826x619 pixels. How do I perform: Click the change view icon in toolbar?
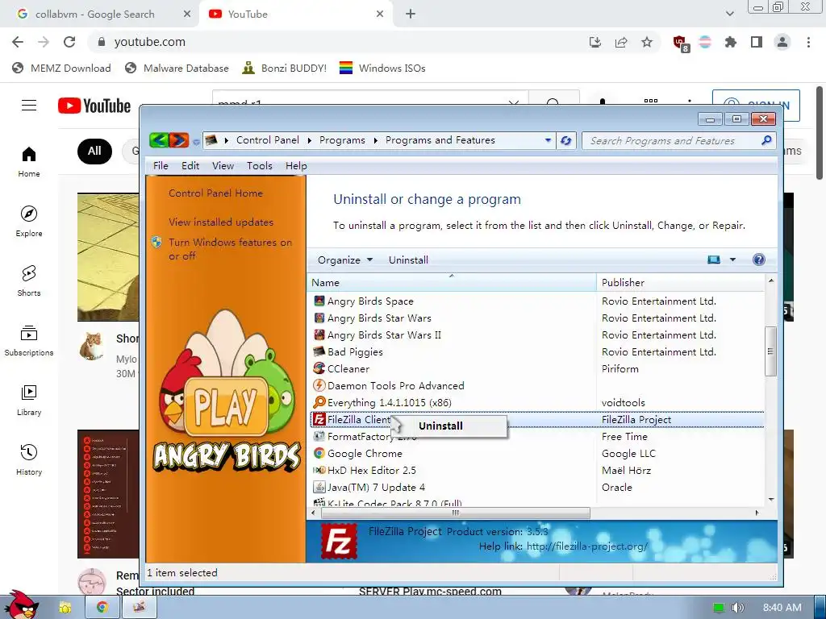[714, 260]
